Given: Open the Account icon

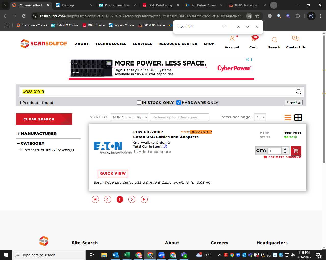Looking at the screenshot, I should coord(232,39).
